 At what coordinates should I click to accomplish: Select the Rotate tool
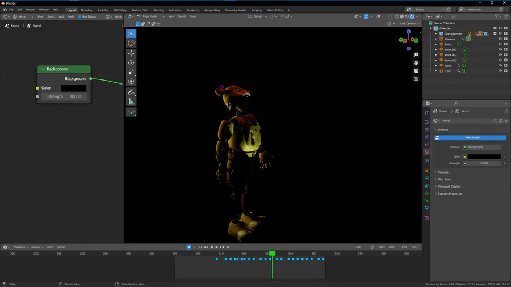(x=131, y=63)
